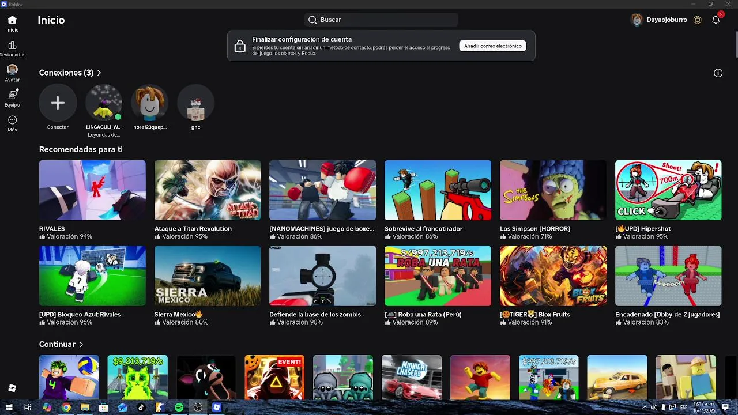This screenshot has height=415, width=738.
Task: Open Los Simpson HORROR thumbnail
Action: [x=553, y=190]
